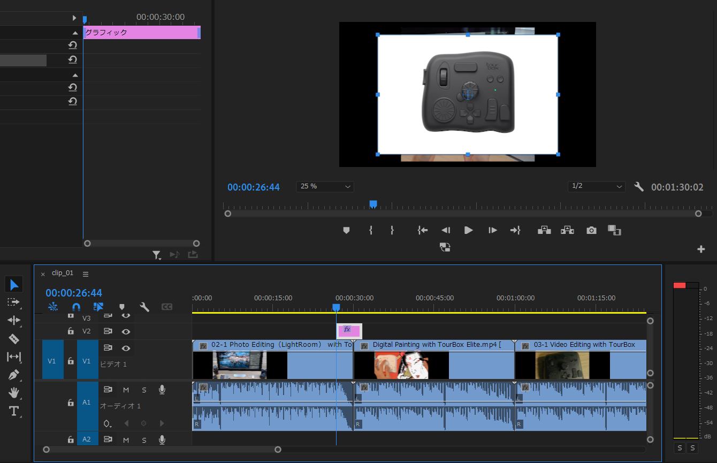
Task: Select the Track Select Forward tool
Action: click(x=14, y=302)
